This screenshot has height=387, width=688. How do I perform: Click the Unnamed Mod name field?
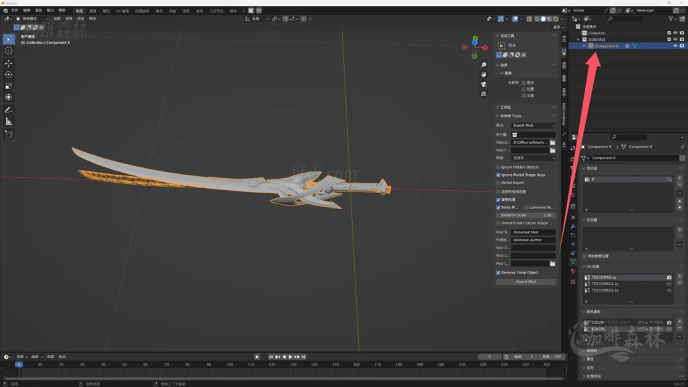533,232
